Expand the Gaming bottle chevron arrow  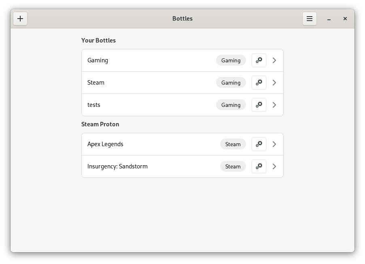[x=274, y=60]
